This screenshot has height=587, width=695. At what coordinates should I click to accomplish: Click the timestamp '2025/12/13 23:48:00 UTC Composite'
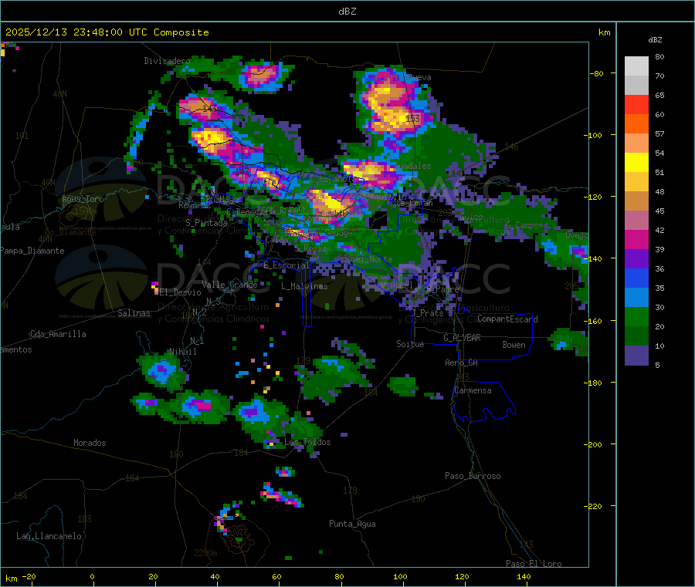click(x=107, y=32)
